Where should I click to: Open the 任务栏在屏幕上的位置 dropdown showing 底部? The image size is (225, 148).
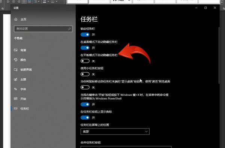[115, 132]
